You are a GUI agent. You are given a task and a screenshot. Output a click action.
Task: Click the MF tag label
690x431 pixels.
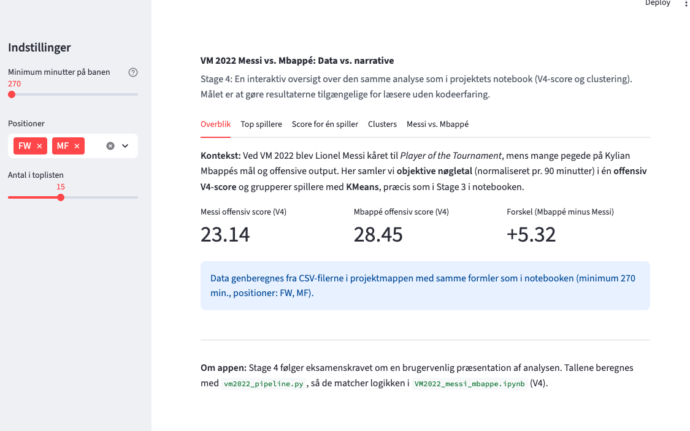tap(63, 146)
